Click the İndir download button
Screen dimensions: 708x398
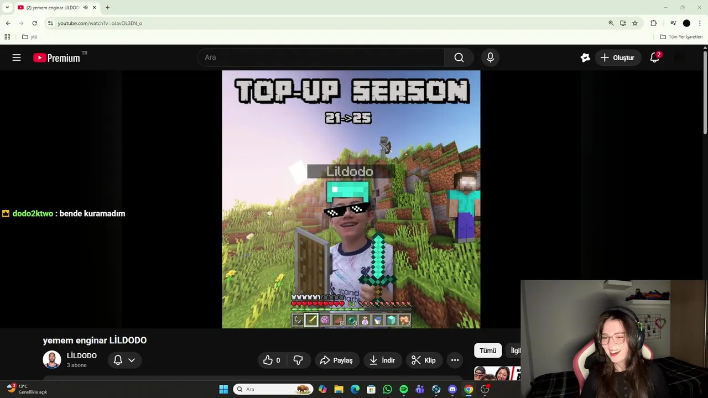[x=382, y=360]
